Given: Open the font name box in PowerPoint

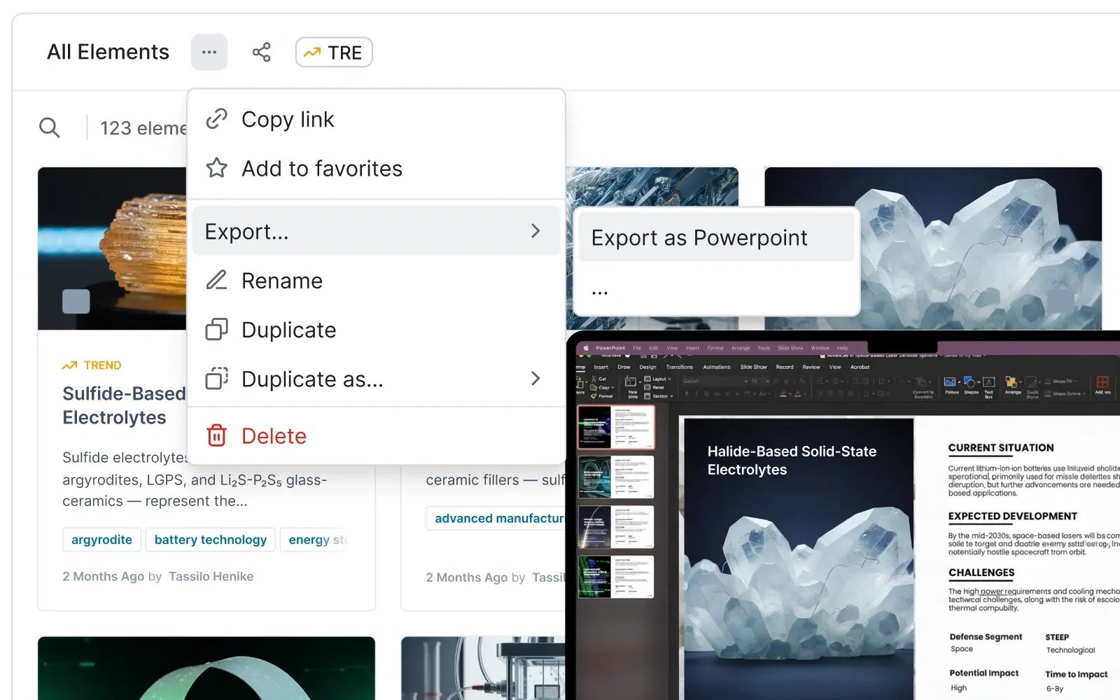Looking at the screenshot, I should [715, 381].
